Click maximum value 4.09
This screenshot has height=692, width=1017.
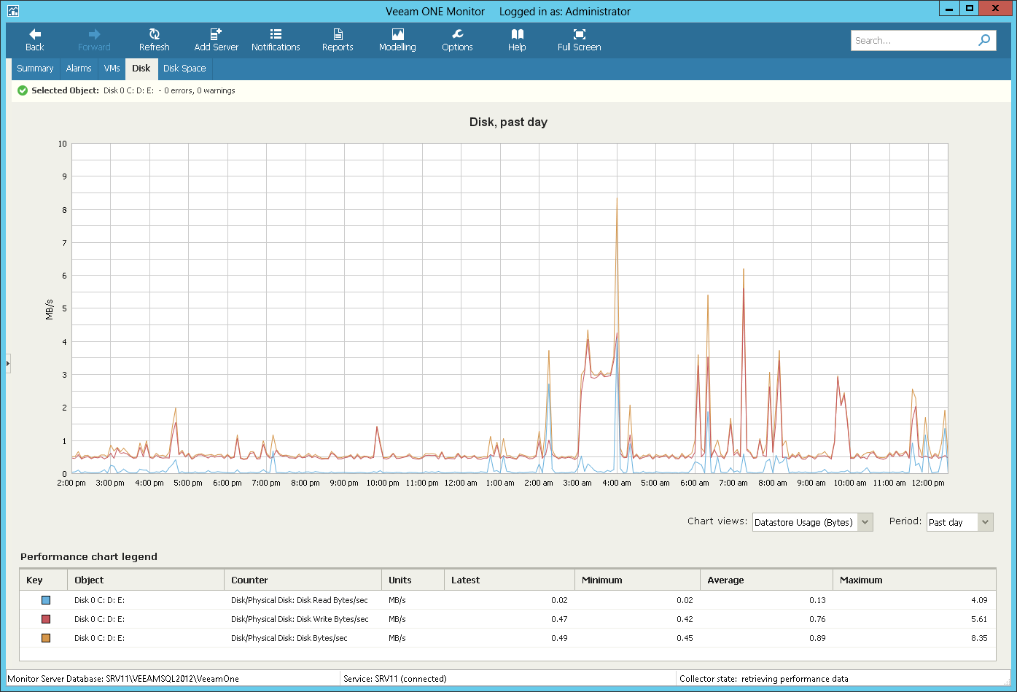(x=979, y=600)
